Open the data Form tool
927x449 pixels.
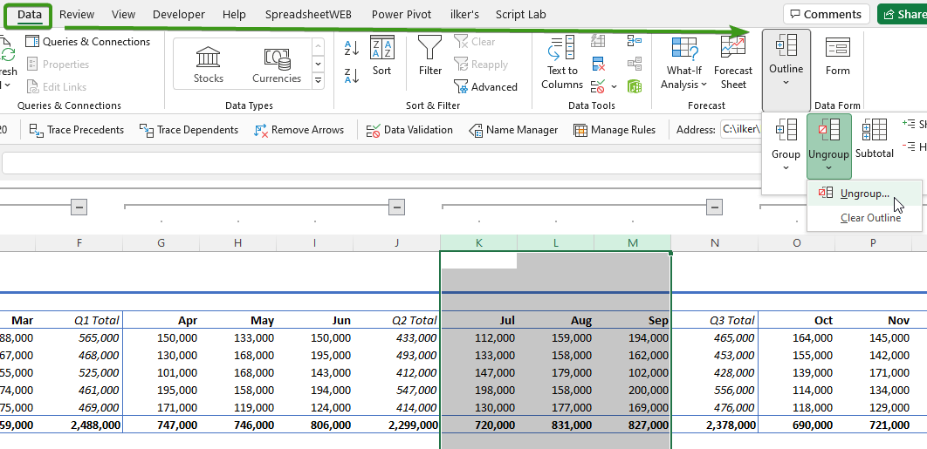837,56
